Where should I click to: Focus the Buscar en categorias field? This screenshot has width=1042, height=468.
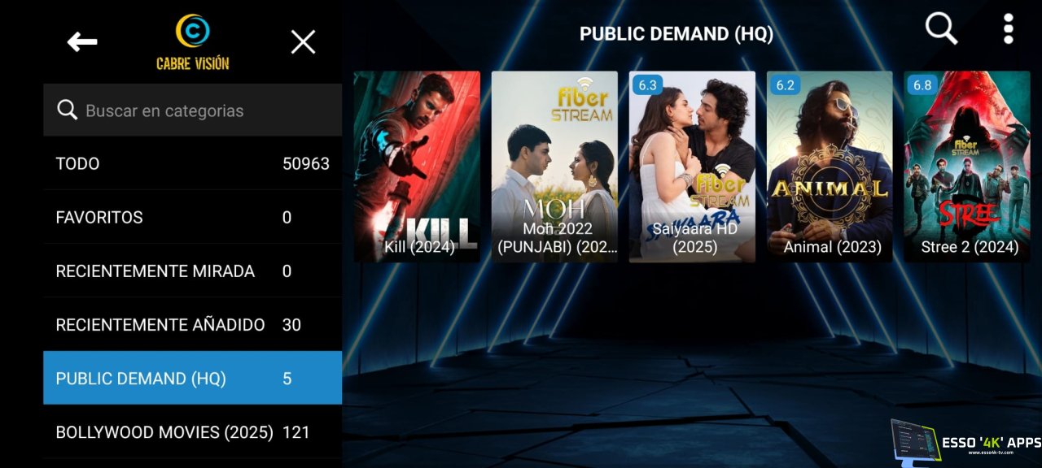[204, 110]
